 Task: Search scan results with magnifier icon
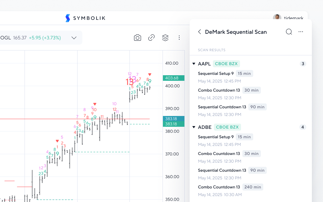(x=289, y=32)
